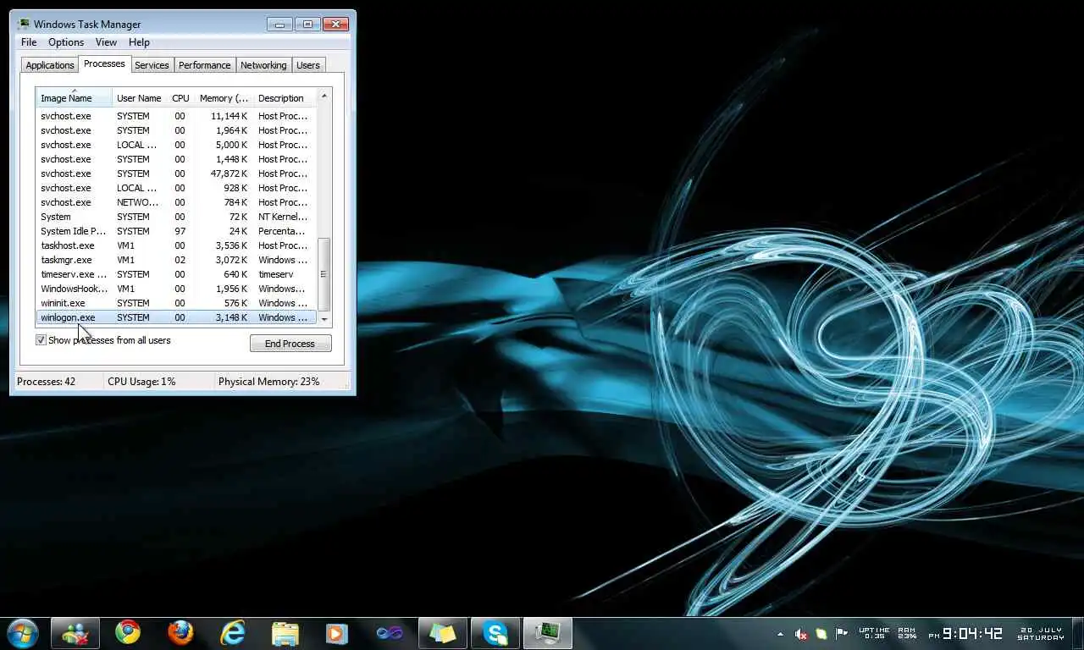1084x650 pixels.
Task: Select the taskmgr.exe process
Action: [176, 260]
